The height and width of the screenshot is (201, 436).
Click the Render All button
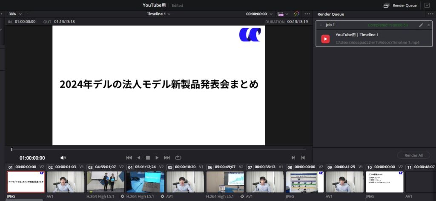point(413,155)
